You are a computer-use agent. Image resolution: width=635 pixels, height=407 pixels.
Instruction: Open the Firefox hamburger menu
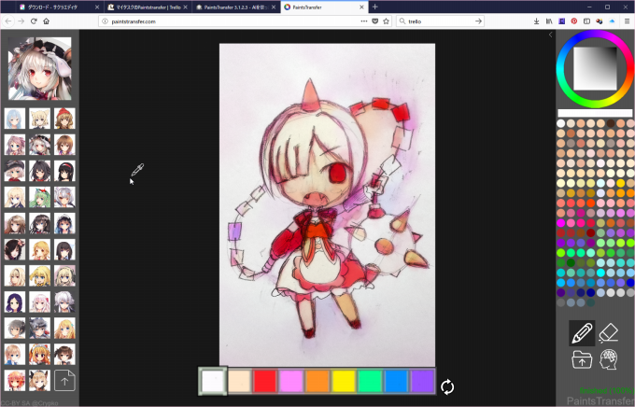(627, 21)
